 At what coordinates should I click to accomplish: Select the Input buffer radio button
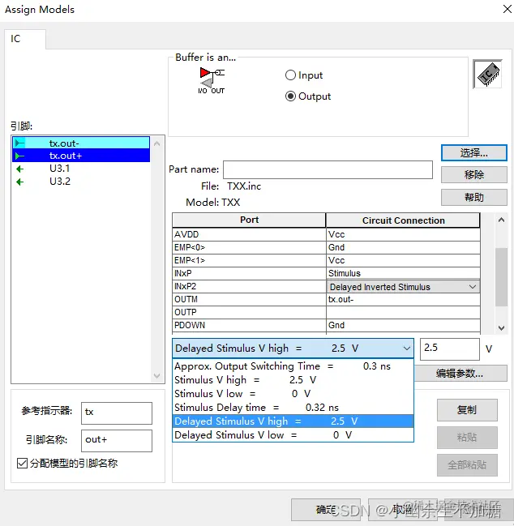[x=290, y=75]
